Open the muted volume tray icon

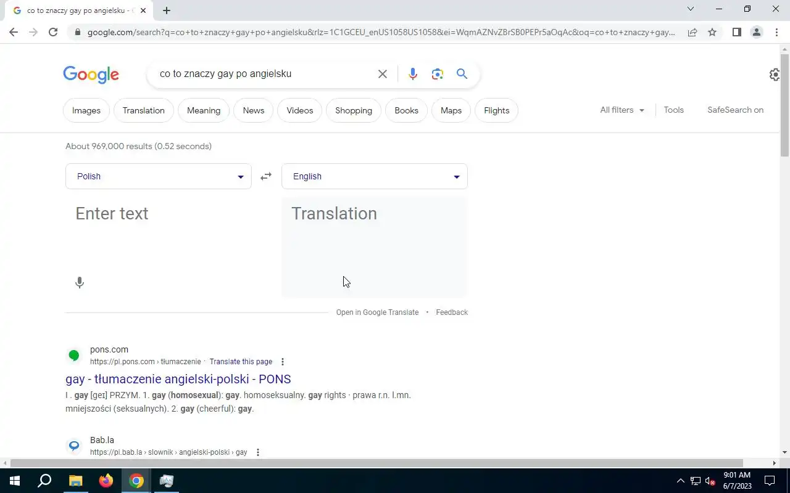click(x=710, y=481)
